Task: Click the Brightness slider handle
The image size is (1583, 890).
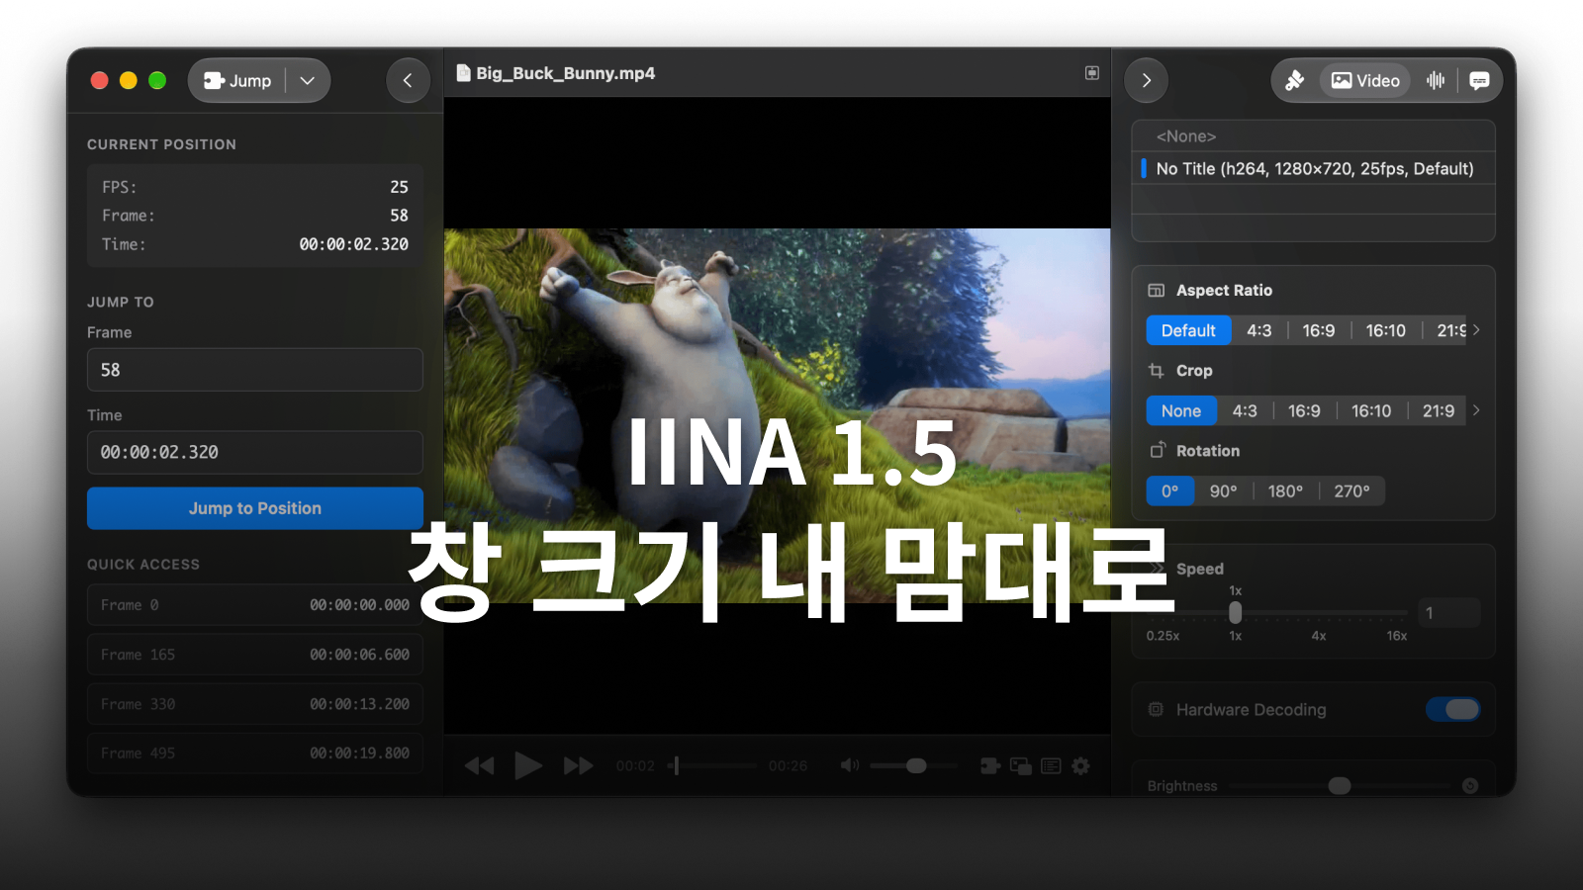Action: tap(1340, 786)
